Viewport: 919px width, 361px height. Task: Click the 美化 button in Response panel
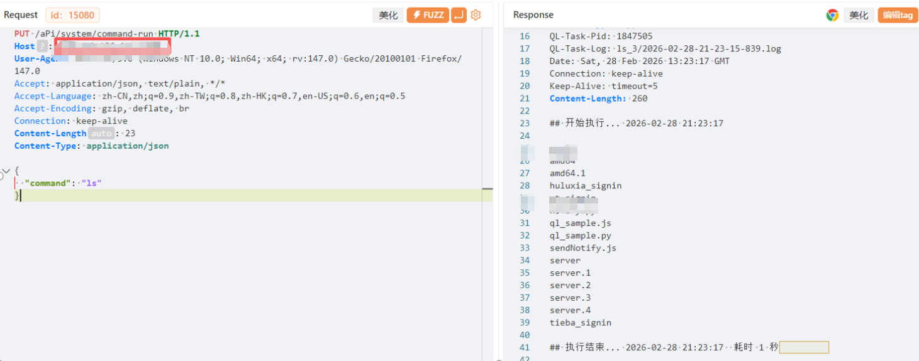(859, 15)
